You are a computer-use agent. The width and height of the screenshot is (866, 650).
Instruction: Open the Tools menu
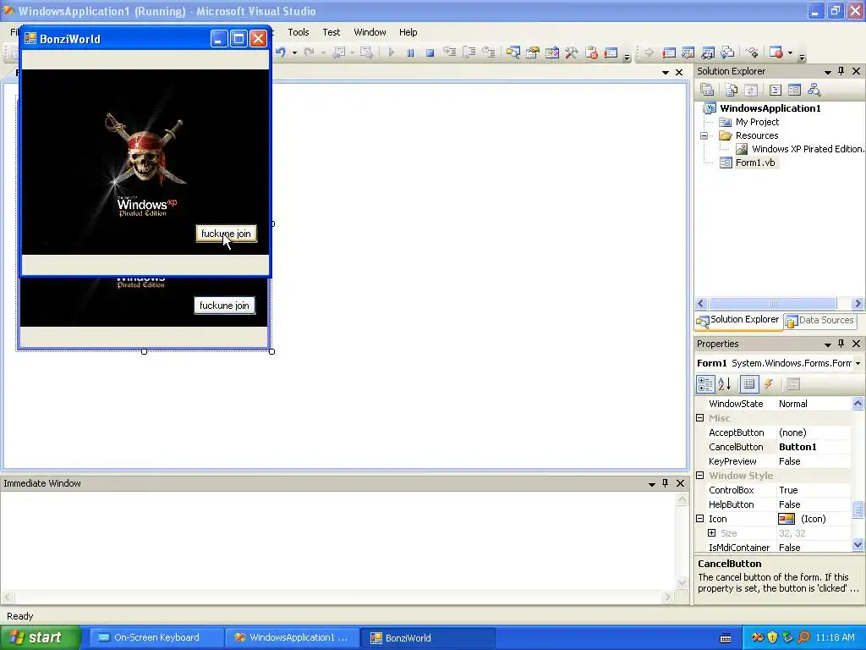[x=299, y=32]
